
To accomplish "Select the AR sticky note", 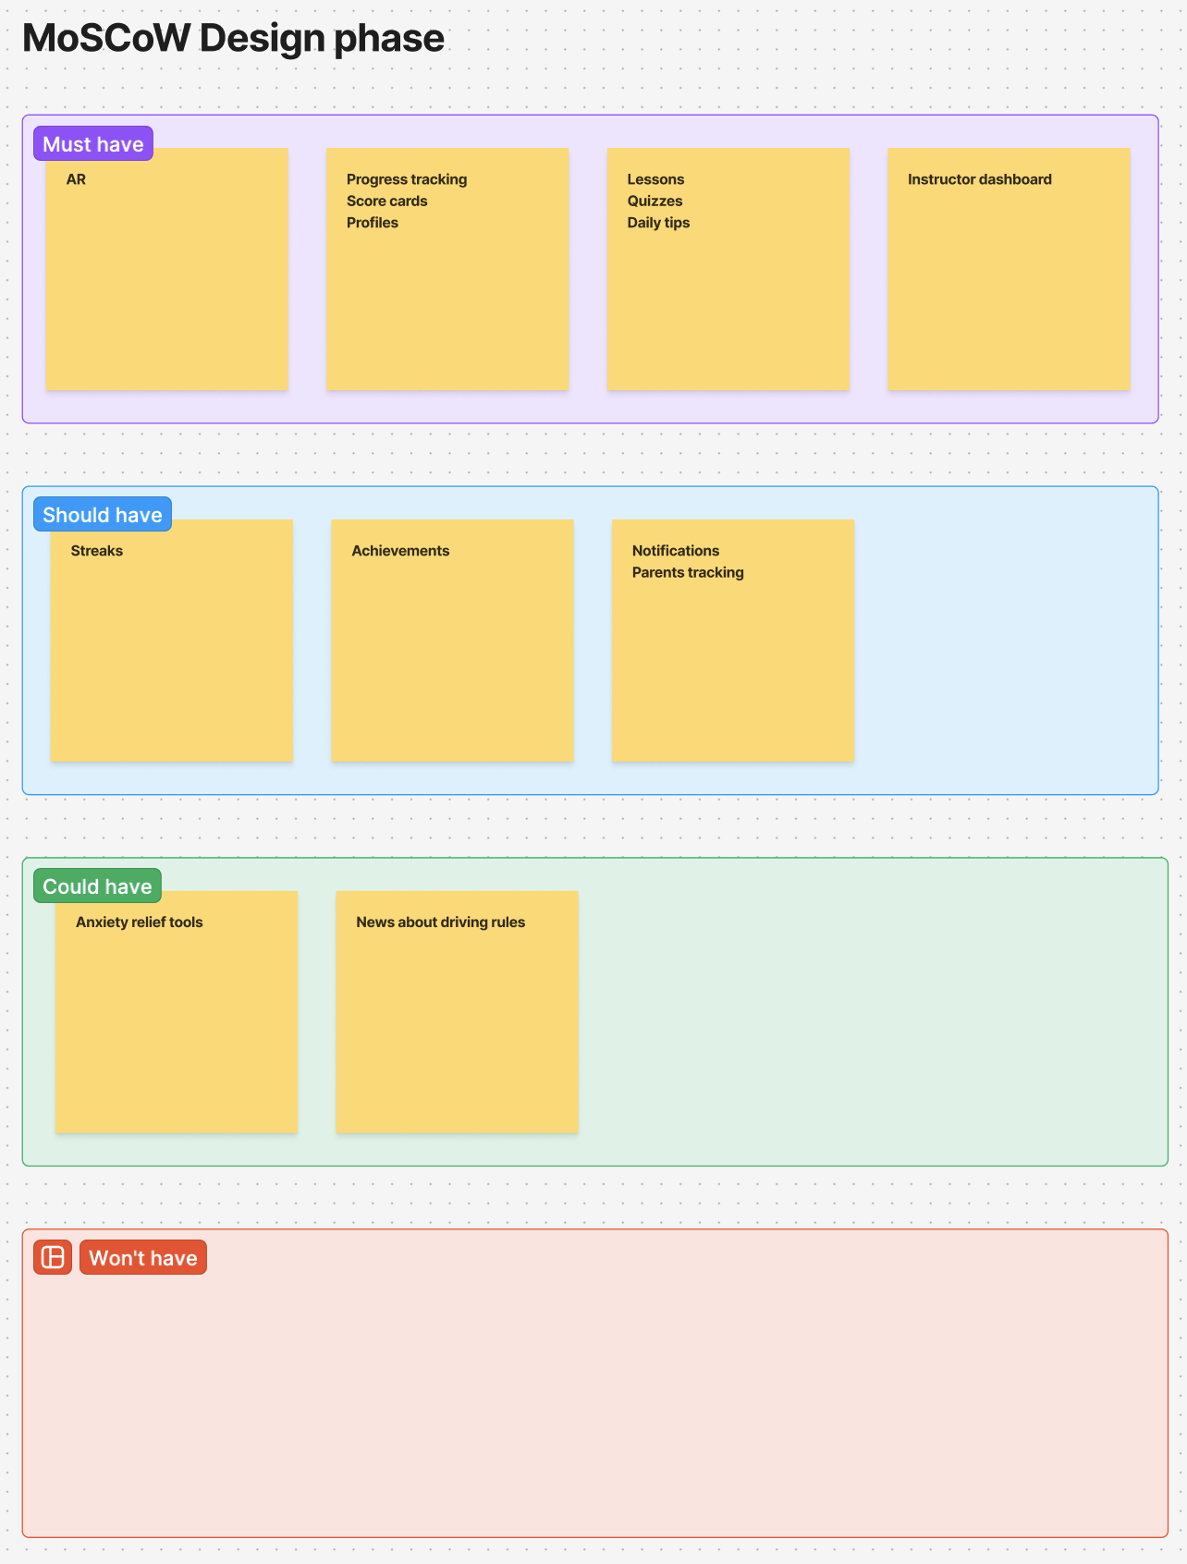I will pos(167,277).
